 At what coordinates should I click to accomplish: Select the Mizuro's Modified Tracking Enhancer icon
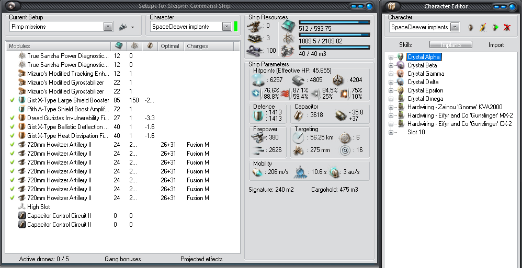pyautogui.click(x=22, y=74)
